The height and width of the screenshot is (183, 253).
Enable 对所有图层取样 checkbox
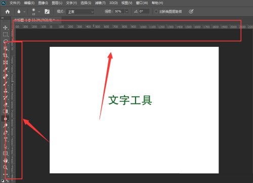pyautogui.click(x=156, y=12)
